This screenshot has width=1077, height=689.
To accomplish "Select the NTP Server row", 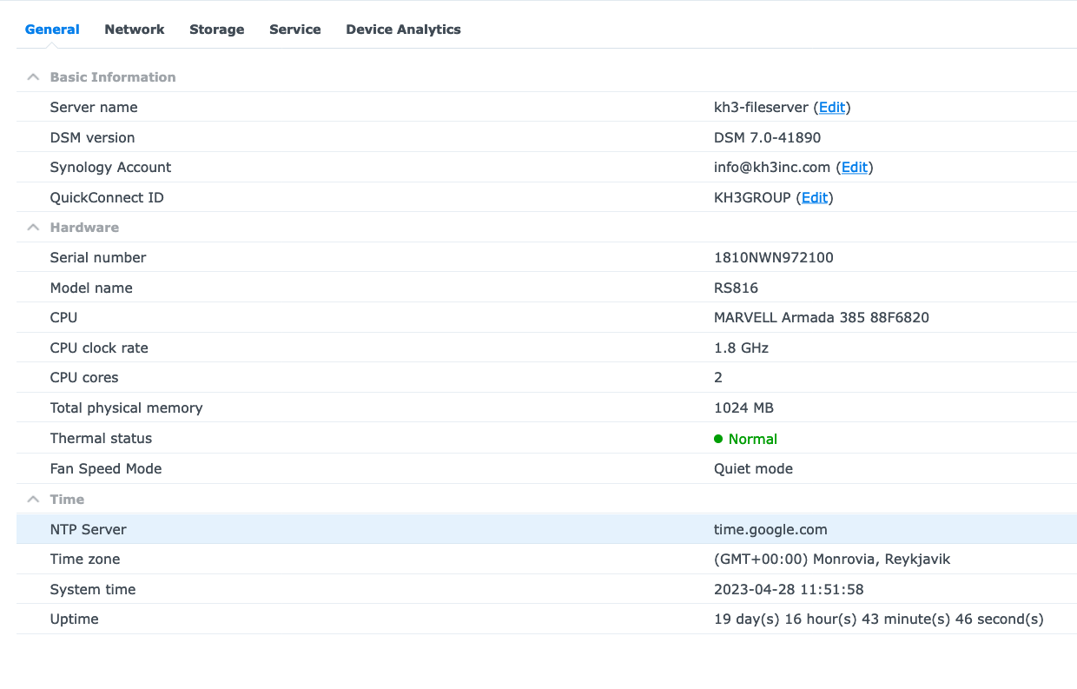I will coord(546,529).
